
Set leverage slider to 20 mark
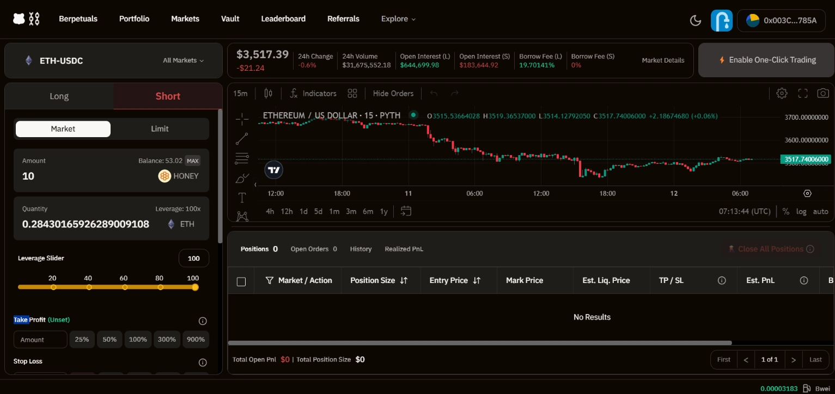click(x=53, y=287)
